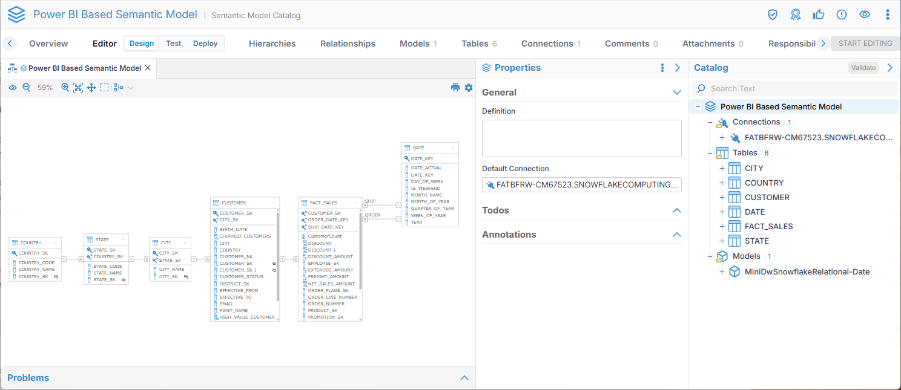The image size is (901, 390).
Task: Switch editor to Test mode
Action: point(174,44)
